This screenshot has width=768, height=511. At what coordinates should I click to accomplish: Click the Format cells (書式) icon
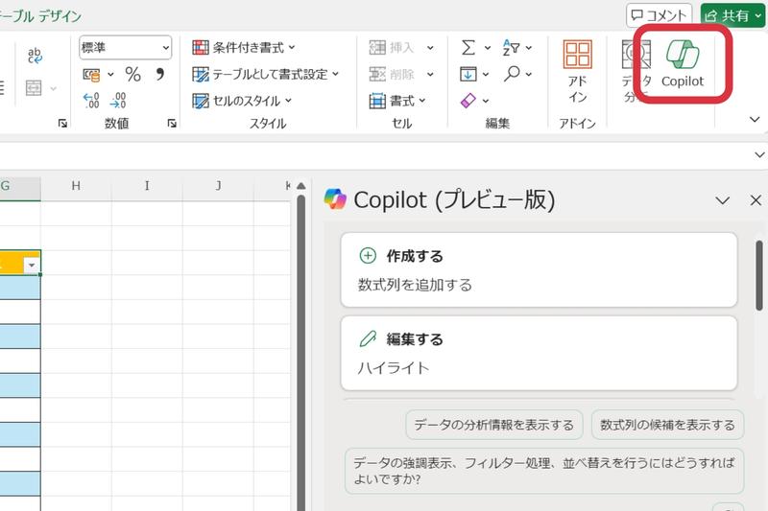(x=377, y=101)
